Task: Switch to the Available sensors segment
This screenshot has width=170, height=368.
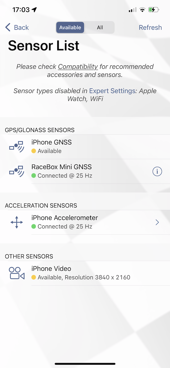Action: click(x=70, y=28)
